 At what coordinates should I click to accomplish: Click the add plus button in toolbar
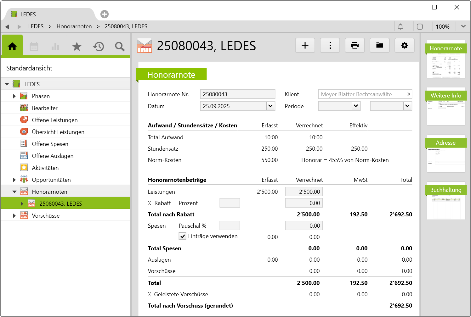point(305,46)
